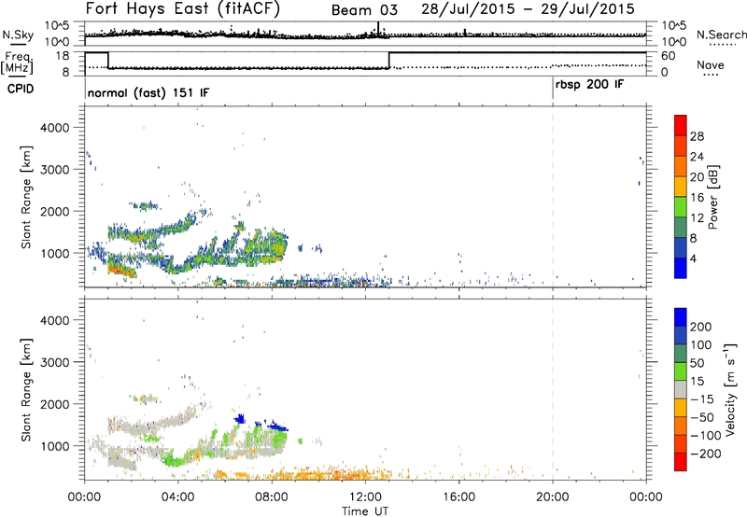Click the "normal (fast) 151 IF" CPID text
The image size is (747, 517).
(x=148, y=92)
